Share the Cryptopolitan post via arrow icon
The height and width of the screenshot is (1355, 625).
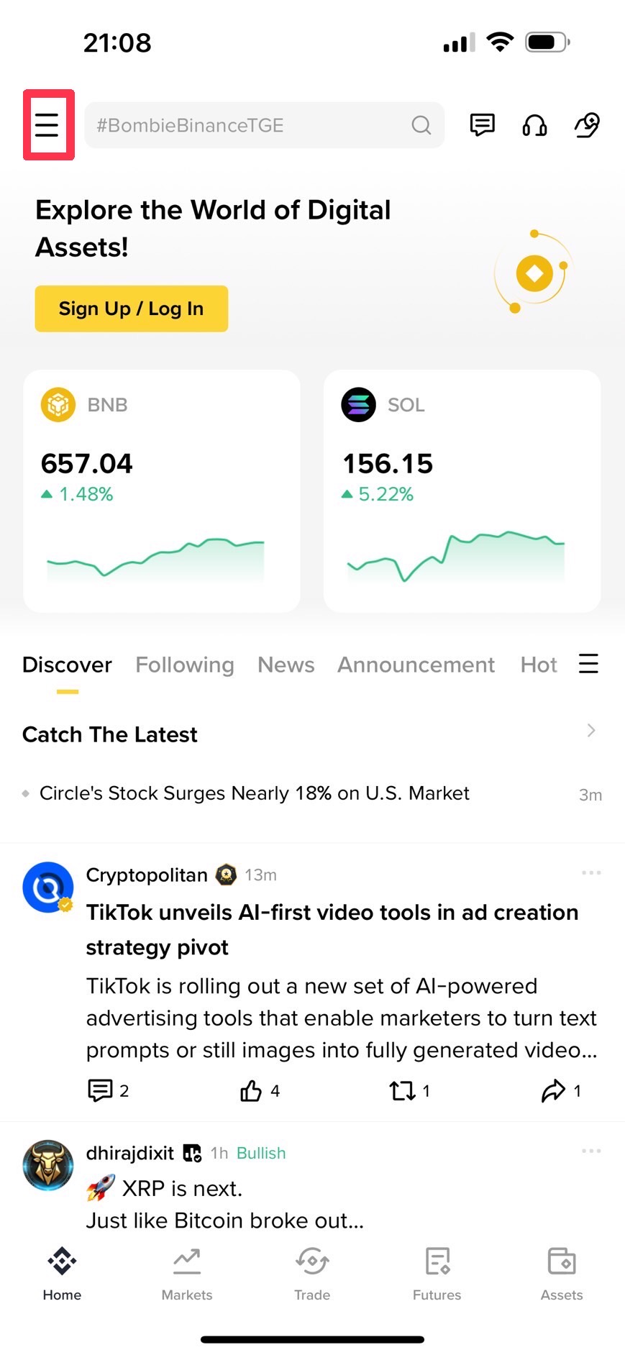point(553,1091)
